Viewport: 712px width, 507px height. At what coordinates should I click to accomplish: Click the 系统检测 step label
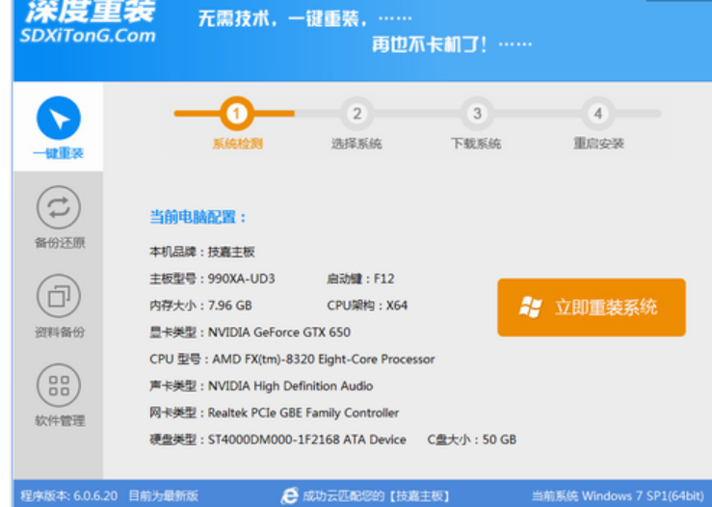(x=237, y=144)
